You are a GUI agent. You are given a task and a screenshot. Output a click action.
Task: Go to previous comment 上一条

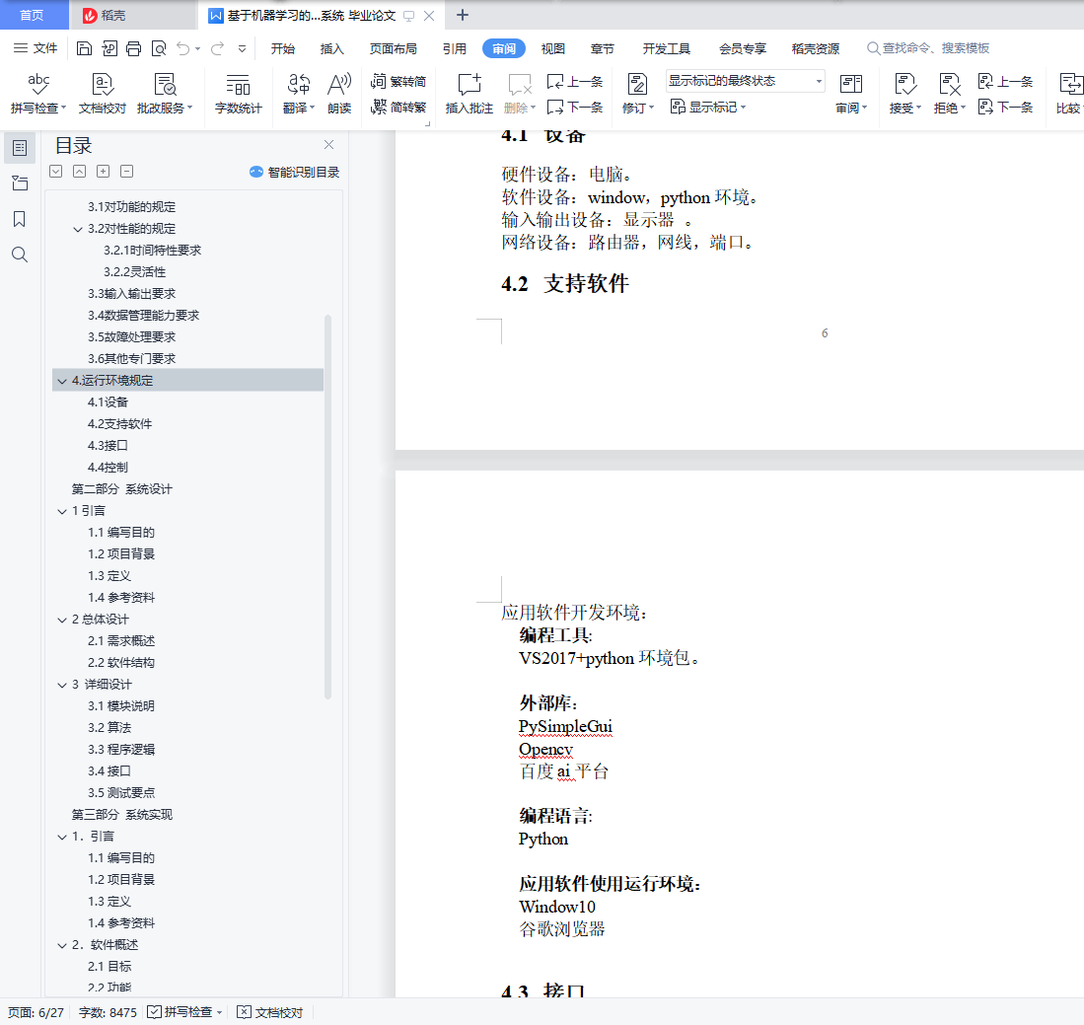click(x=574, y=82)
